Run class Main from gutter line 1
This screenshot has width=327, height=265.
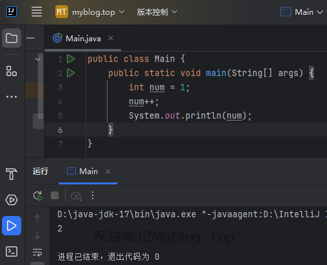click(71, 59)
